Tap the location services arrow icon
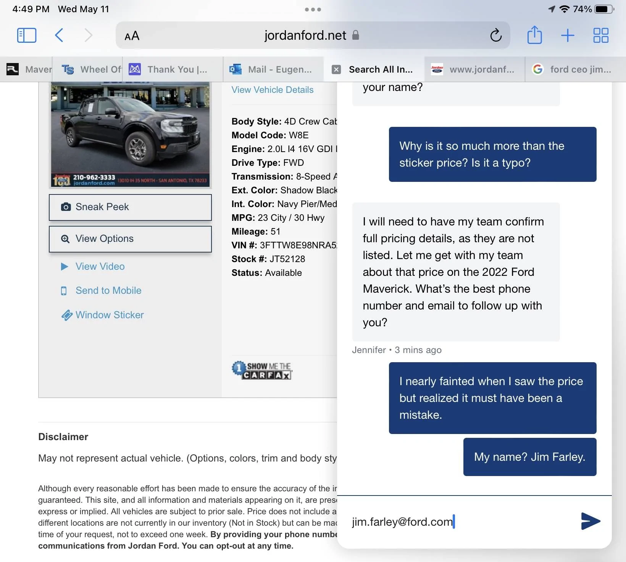 pos(552,9)
